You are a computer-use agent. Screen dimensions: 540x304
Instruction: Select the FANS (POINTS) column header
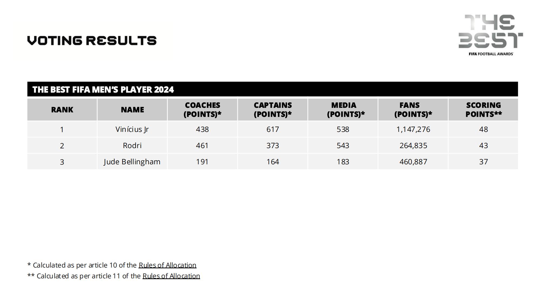tap(413, 110)
